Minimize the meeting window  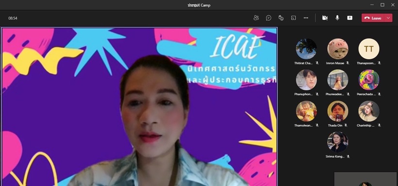372,4
